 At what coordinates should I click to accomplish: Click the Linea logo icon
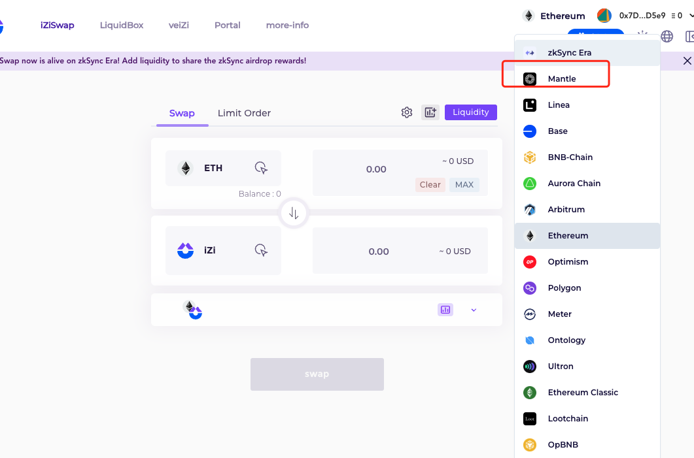click(530, 105)
